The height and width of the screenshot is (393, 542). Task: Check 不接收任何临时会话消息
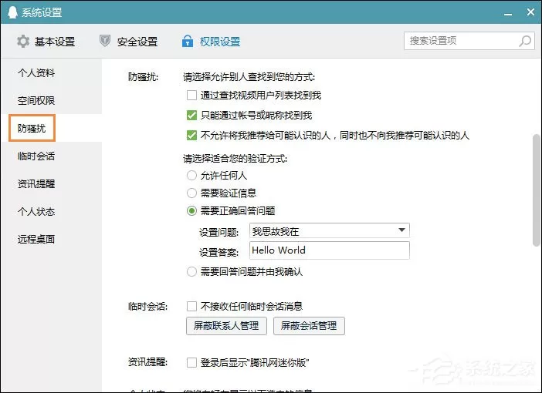pos(191,306)
